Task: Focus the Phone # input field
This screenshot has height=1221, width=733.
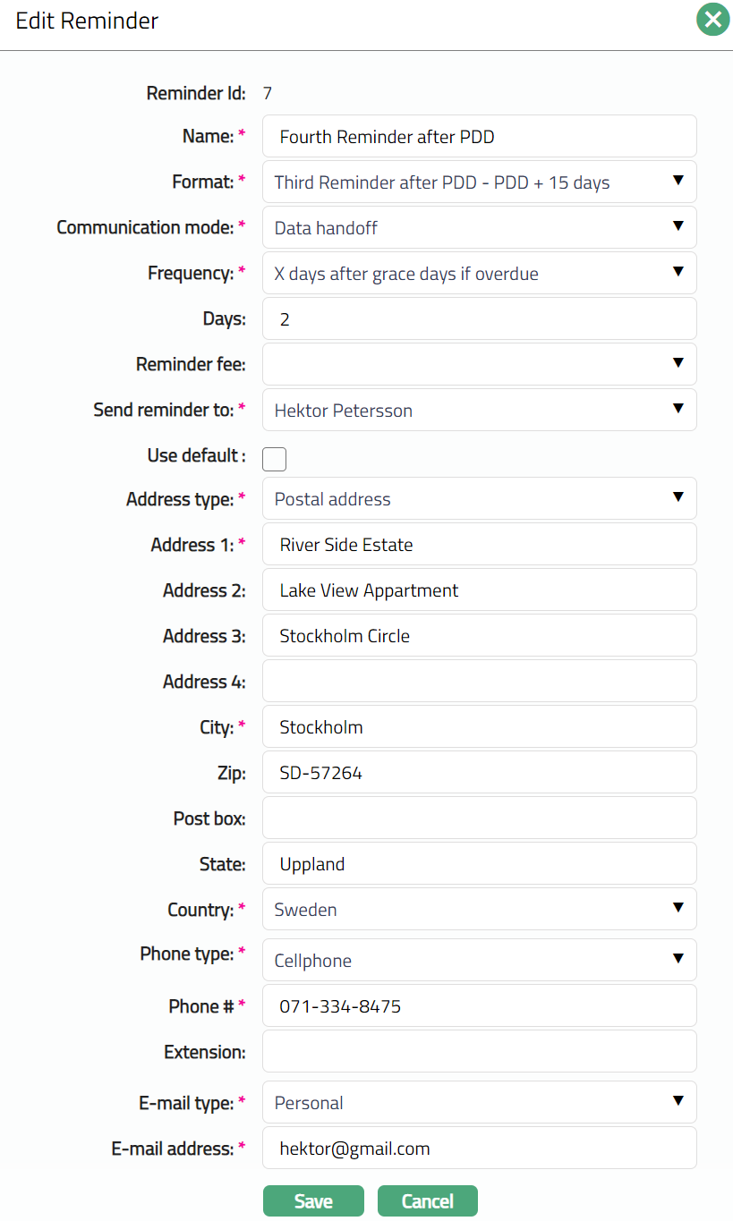Action: click(479, 1006)
